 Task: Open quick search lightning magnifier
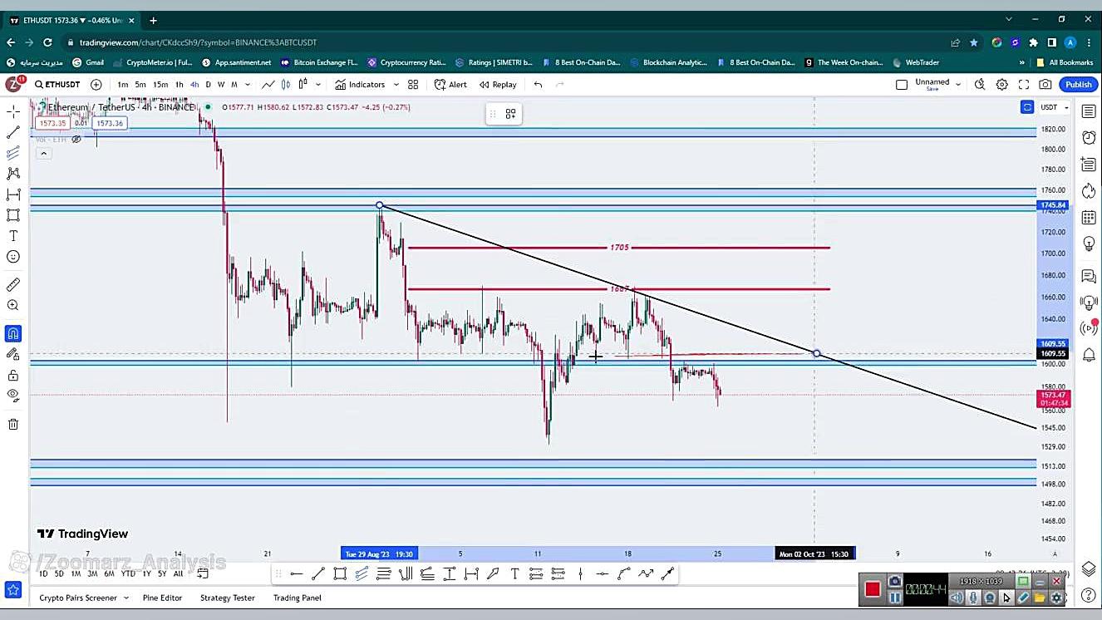tap(980, 85)
